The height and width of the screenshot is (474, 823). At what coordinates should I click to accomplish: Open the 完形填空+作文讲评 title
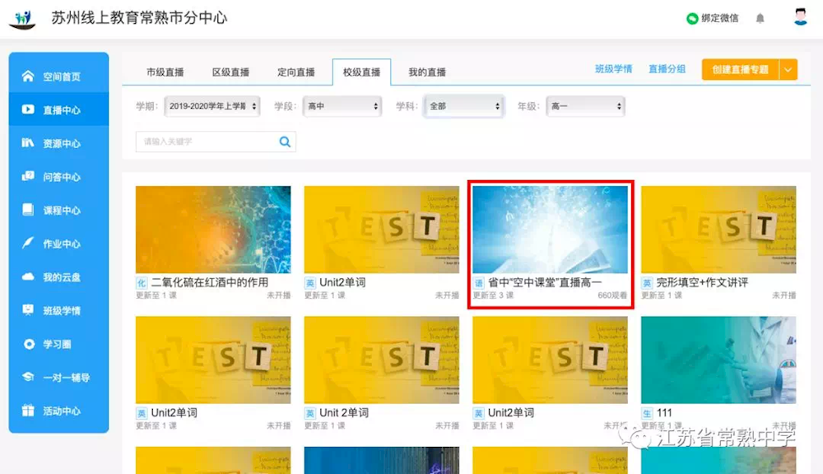(702, 282)
